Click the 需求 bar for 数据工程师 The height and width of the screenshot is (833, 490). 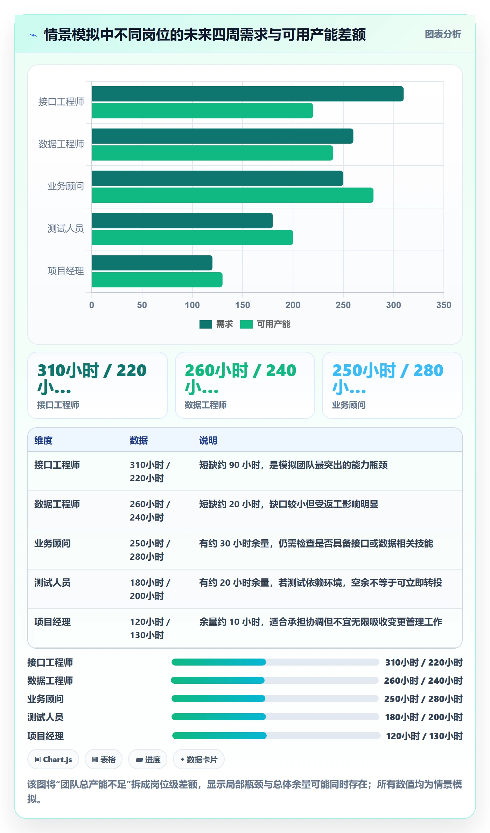tap(223, 136)
